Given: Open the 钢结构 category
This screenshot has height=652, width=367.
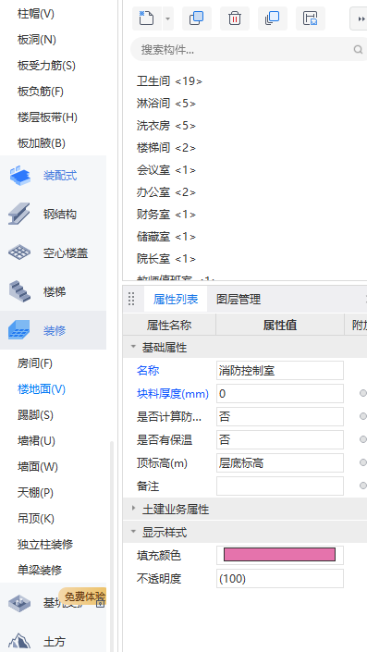Looking at the screenshot, I should pos(54,215).
